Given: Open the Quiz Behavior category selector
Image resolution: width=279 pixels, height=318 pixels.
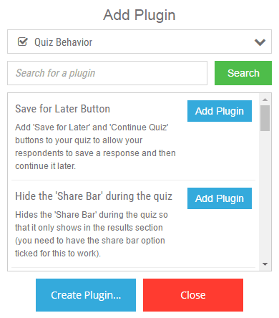Looking at the screenshot, I should (x=139, y=42).
